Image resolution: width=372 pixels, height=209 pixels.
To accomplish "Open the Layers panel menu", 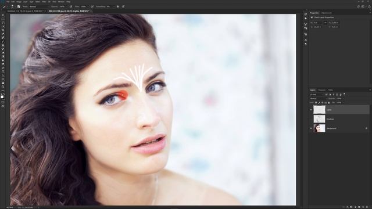I will pyautogui.click(x=370, y=90).
